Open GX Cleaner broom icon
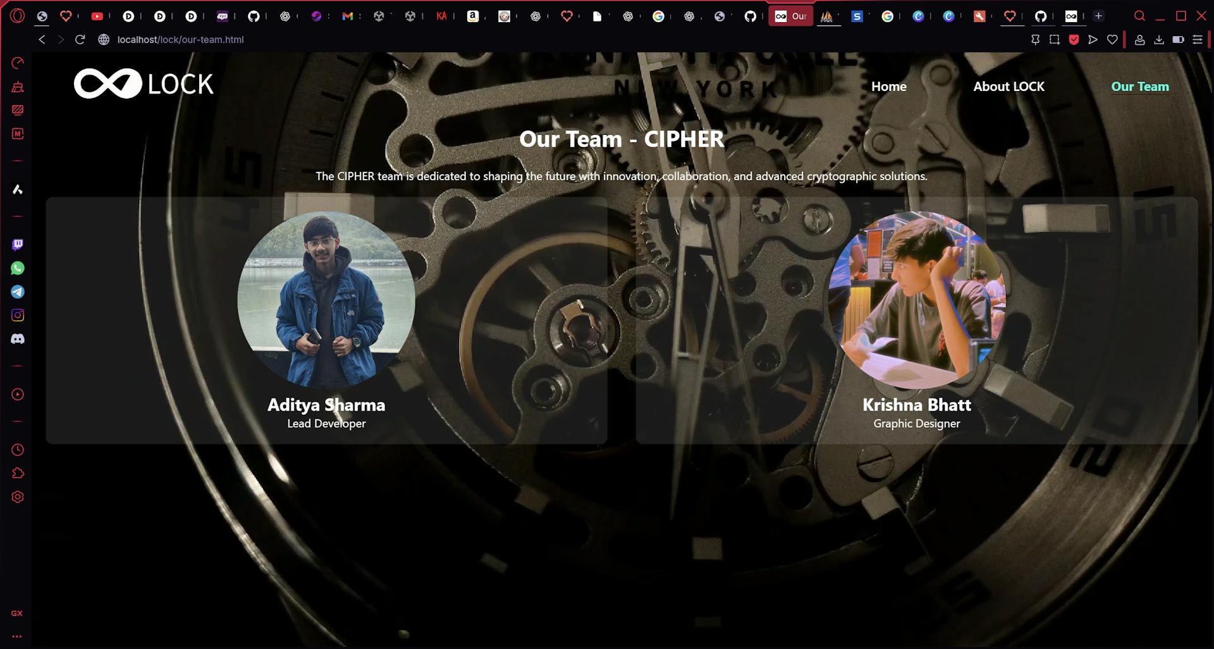The height and width of the screenshot is (649, 1214). point(18,87)
